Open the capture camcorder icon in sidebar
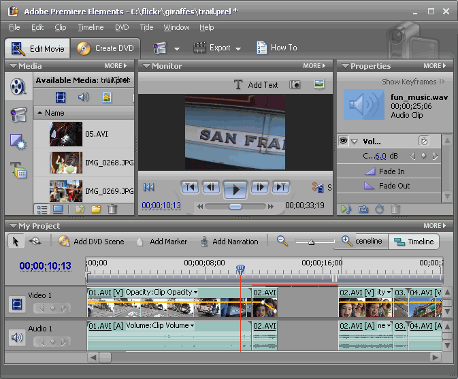 tap(18, 114)
